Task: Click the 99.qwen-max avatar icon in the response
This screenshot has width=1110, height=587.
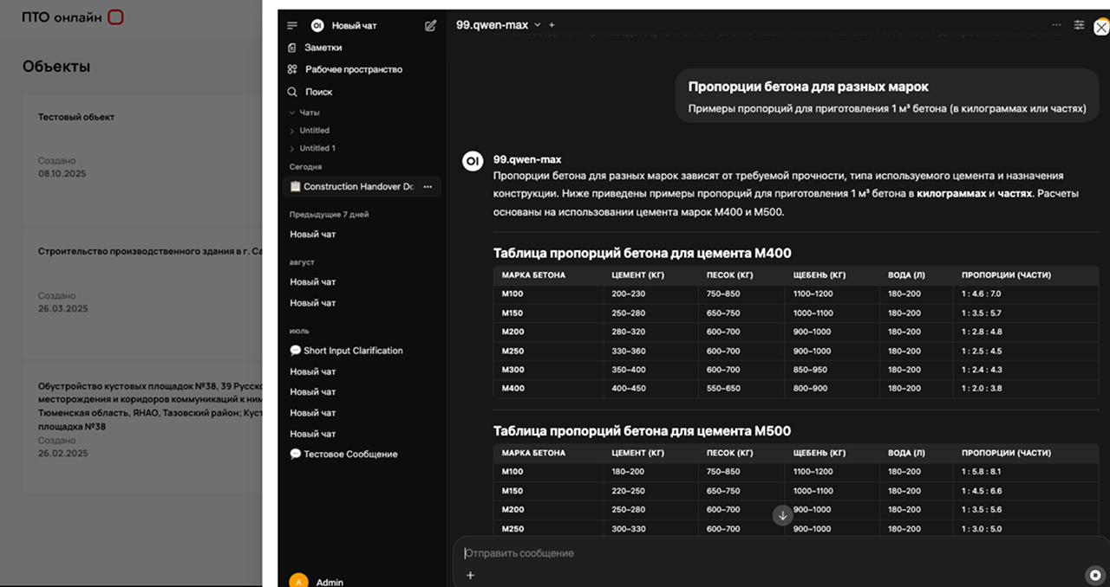Action: pyautogui.click(x=472, y=161)
